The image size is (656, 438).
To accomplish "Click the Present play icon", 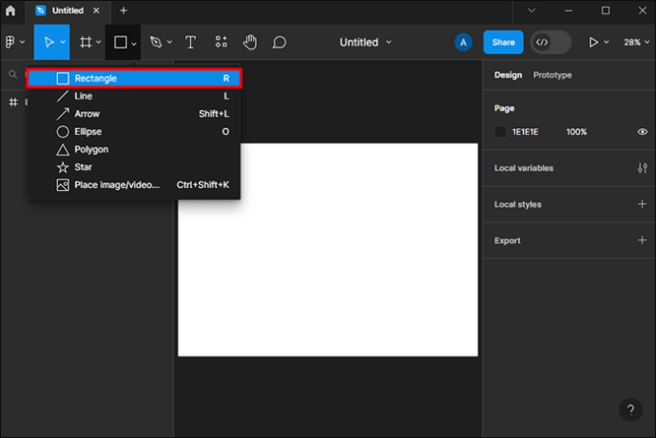I will 594,43.
